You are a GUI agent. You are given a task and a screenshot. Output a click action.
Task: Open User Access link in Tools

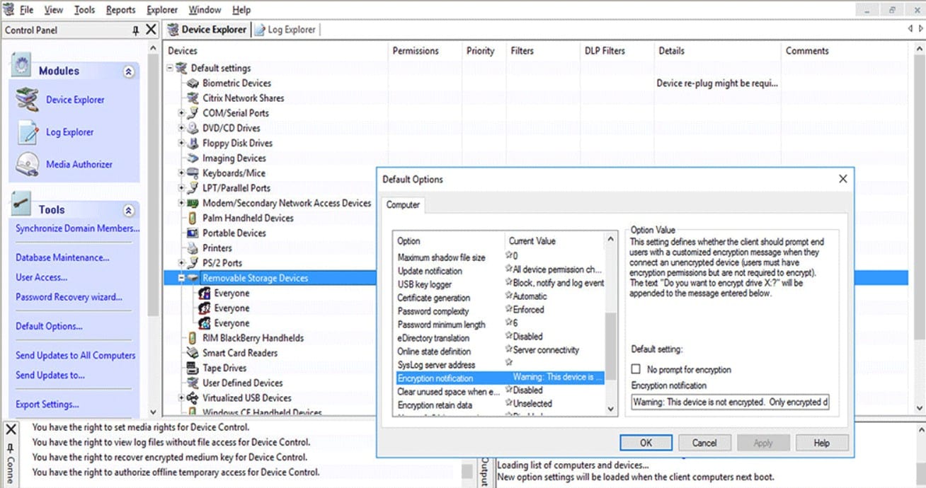click(x=42, y=277)
